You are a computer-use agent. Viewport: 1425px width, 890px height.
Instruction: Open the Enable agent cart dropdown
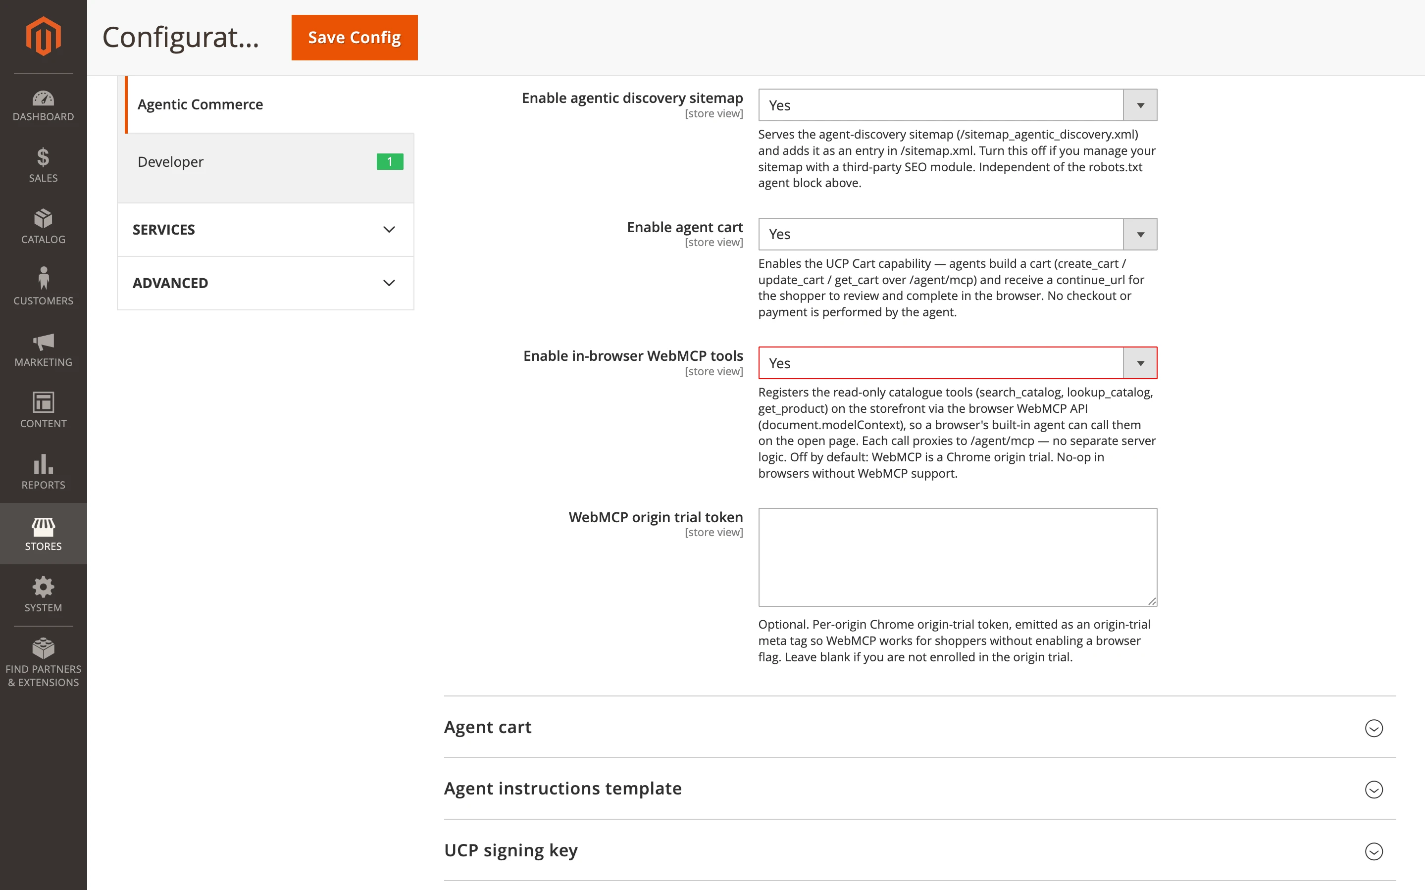(958, 234)
